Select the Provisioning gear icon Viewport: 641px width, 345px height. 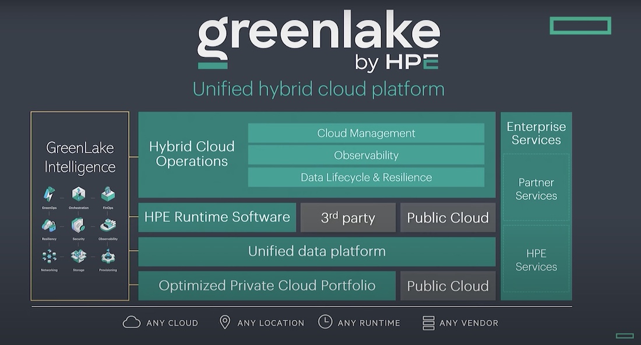(108, 256)
